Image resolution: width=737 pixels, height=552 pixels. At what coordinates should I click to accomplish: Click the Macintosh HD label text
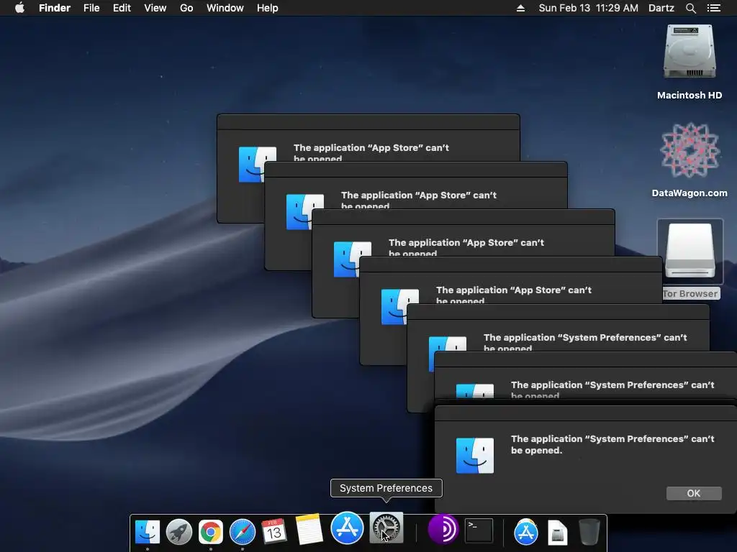coord(689,96)
